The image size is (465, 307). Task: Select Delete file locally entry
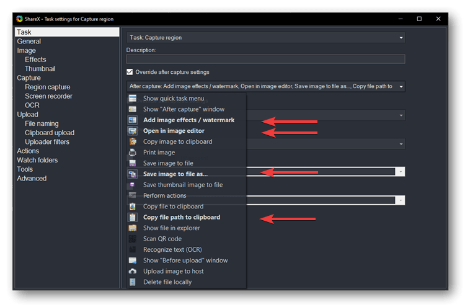pos(187,282)
